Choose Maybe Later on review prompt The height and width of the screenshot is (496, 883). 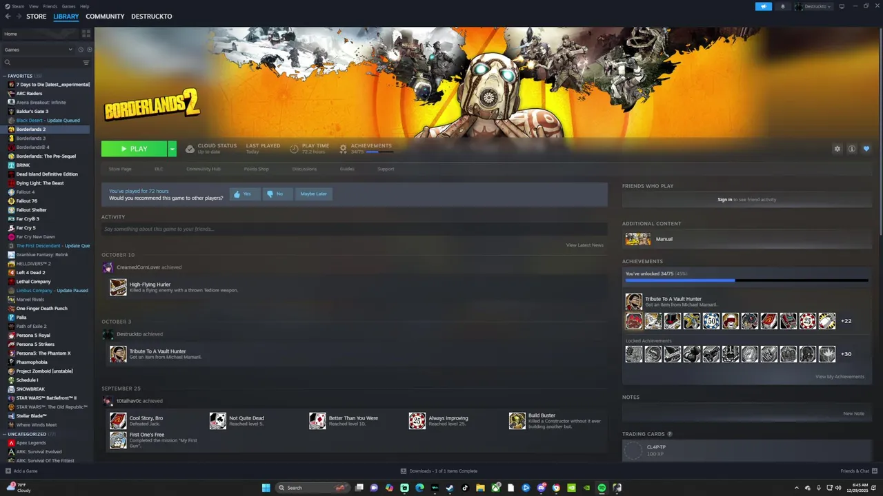pos(313,194)
